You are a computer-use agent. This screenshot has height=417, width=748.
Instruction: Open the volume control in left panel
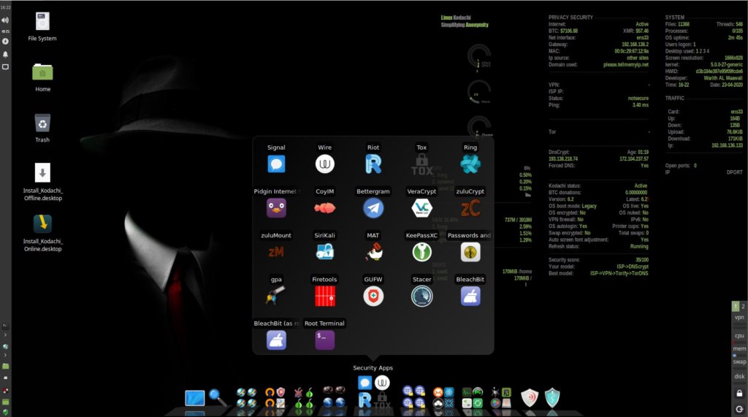(x=5, y=20)
